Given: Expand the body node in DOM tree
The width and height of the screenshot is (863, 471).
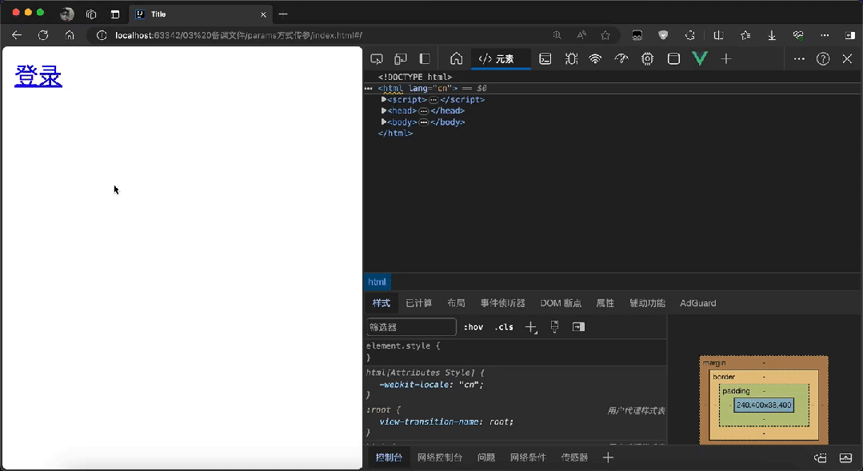Looking at the screenshot, I should pyautogui.click(x=384, y=122).
